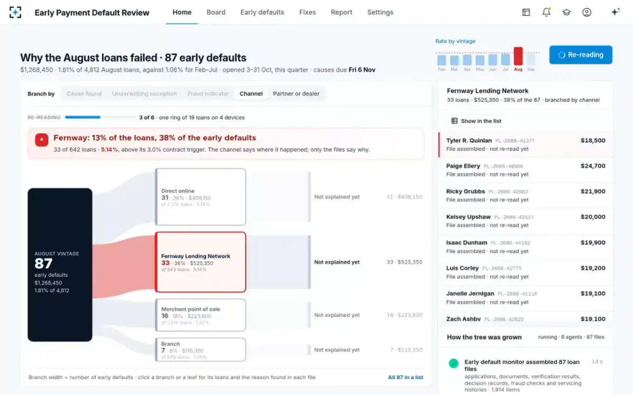Go to the Fixes tab
Screen dimensions: 633x395
[x=308, y=12]
